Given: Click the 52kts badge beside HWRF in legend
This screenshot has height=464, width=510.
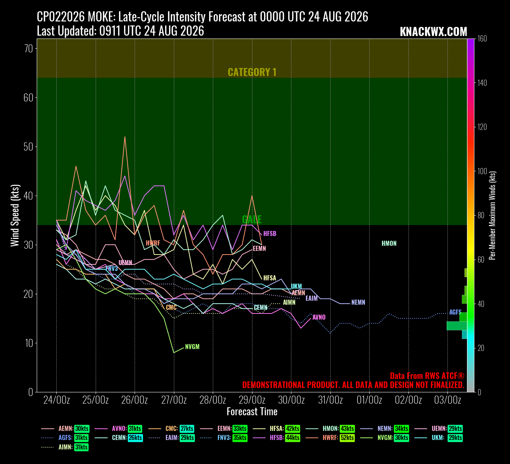Looking at the screenshot, I should [x=347, y=438].
